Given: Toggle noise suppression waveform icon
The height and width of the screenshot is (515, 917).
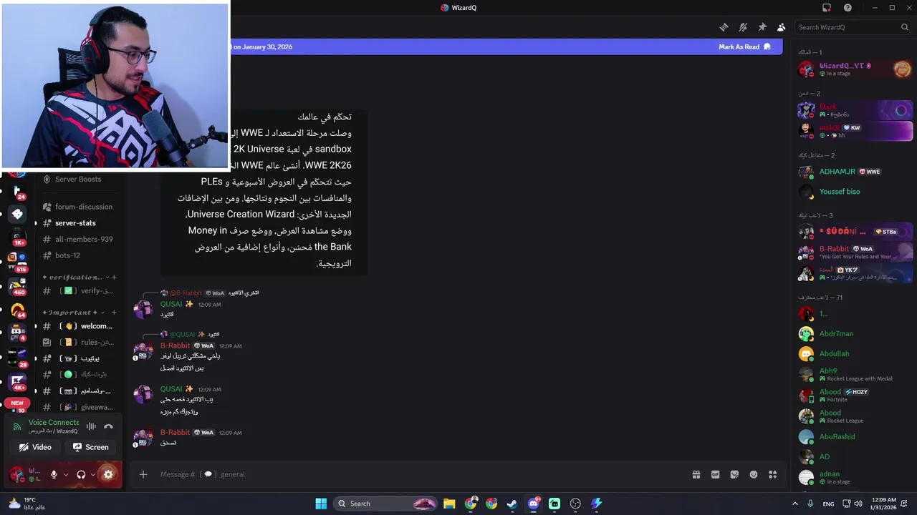Looking at the screenshot, I should (91, 426).
